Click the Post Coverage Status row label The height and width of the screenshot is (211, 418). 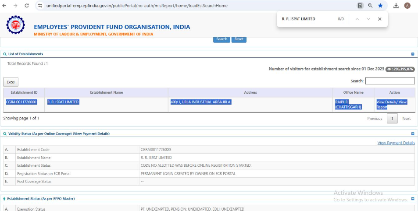[x=34, y=182]
